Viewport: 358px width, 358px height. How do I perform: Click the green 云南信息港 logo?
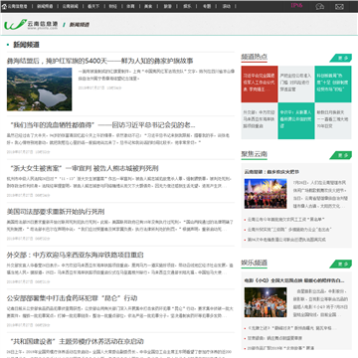[31, 24]
